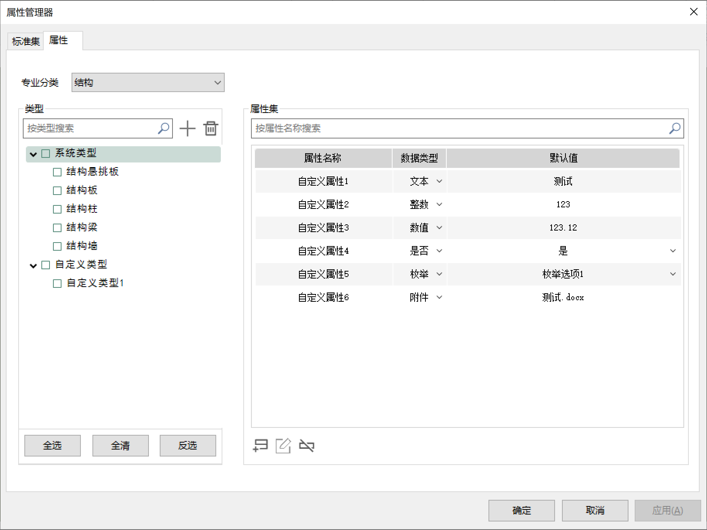This screenshot has height=530, width=707.
Task: Click the delete type trash icon
Action: point(211,128)
